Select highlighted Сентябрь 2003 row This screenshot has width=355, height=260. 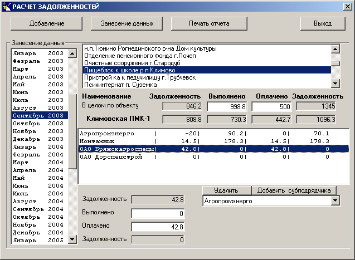40,116
